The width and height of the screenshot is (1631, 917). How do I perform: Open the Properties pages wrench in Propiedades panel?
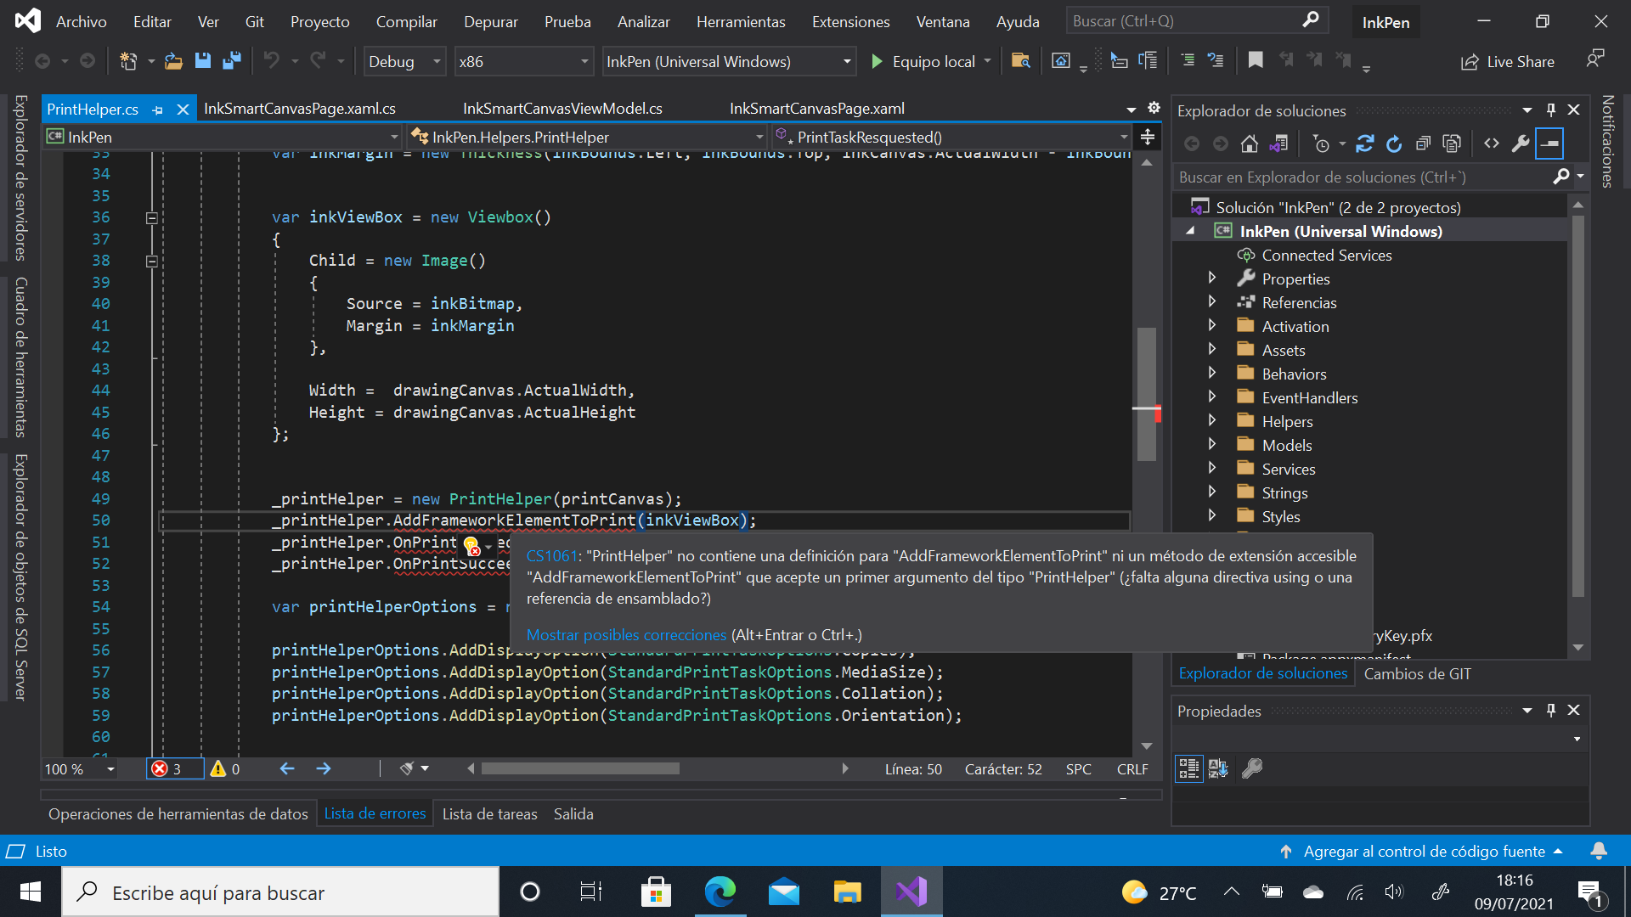[1251, 768]
